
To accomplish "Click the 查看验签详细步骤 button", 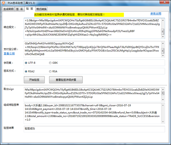I will click(x=66, y=80).
